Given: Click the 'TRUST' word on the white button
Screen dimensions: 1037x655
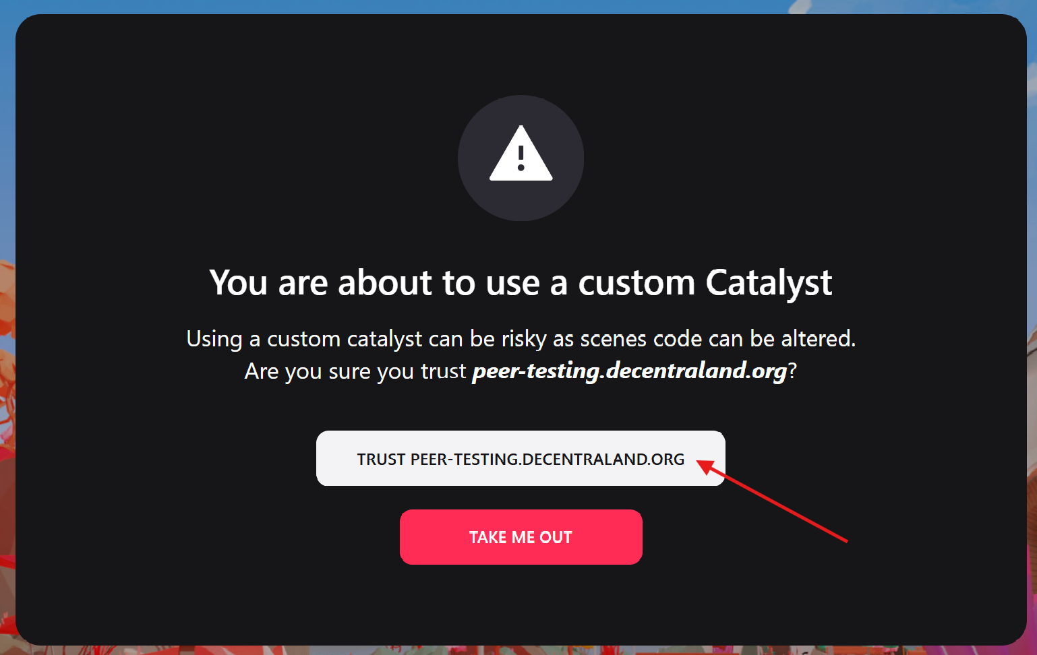Looking at the screenshot, I should pos(381,460).
